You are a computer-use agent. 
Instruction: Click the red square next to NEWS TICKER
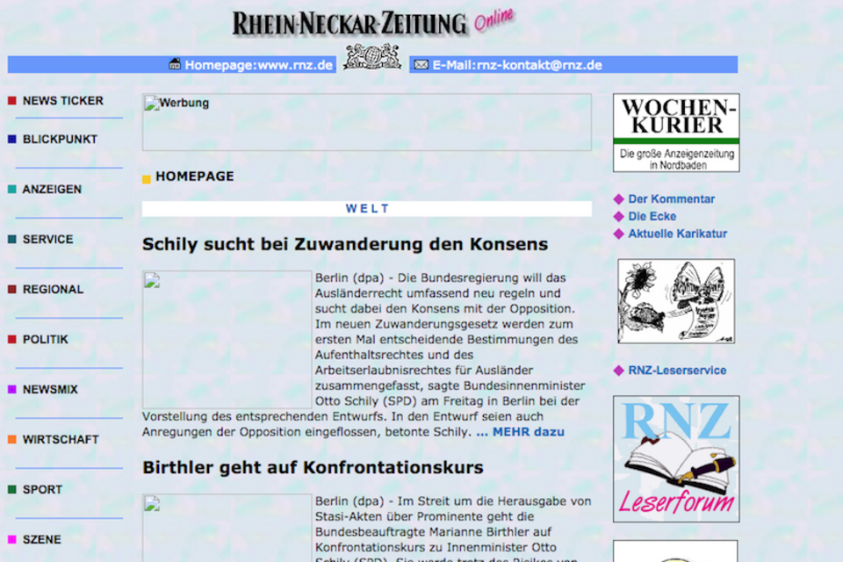(11, 101)
